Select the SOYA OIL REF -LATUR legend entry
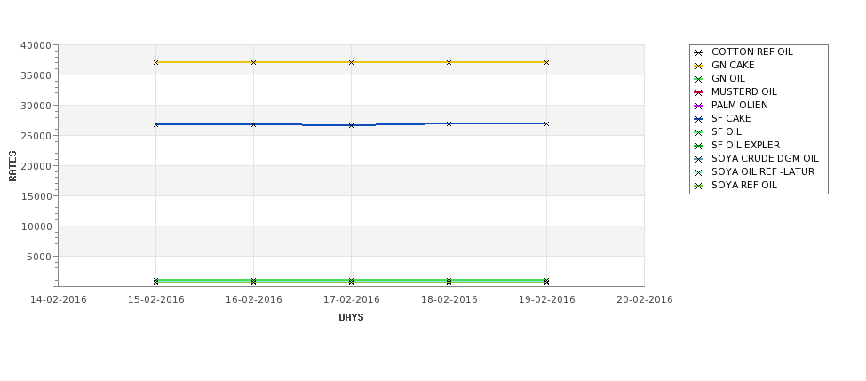This screenshot has width=866, height=381. point(763,171)
